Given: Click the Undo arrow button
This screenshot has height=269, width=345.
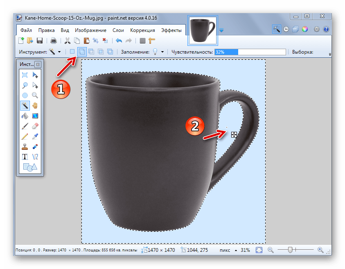Looking at the screenshot, I should coord(119,41).
